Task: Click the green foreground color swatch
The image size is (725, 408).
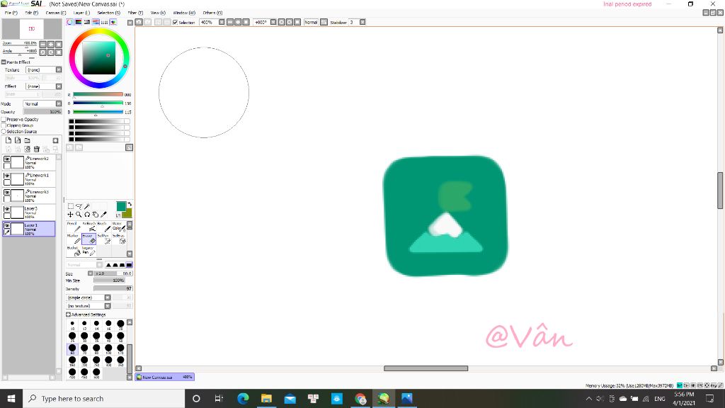Action: tap(120, 206)
